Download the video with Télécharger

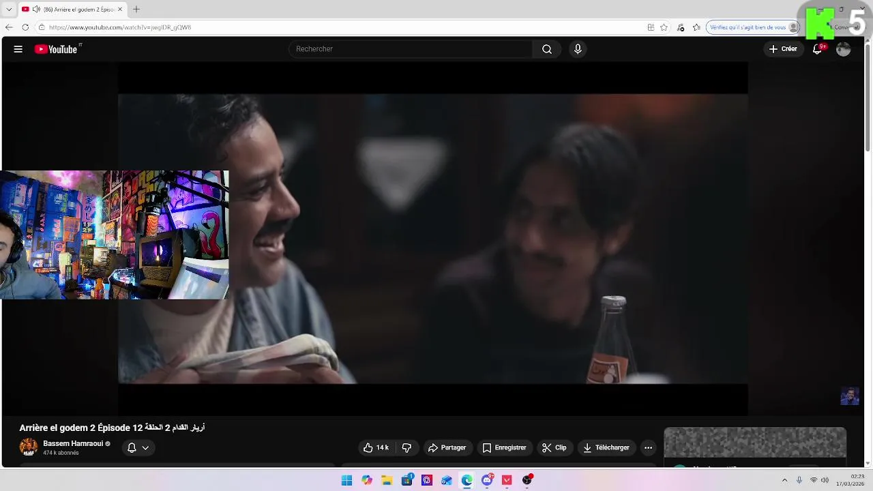[606, 448]
